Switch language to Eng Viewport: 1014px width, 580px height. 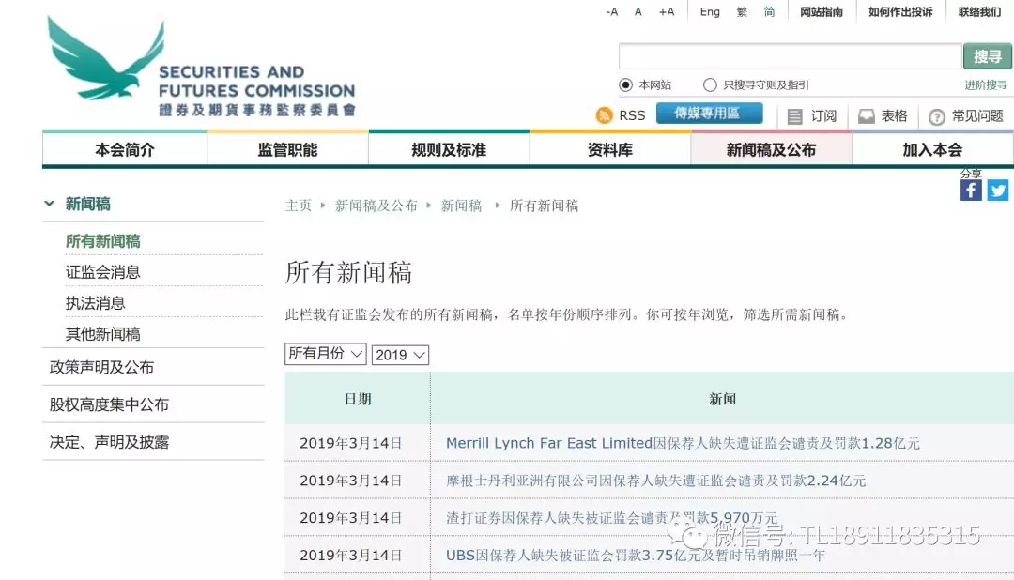pos(710,11)
